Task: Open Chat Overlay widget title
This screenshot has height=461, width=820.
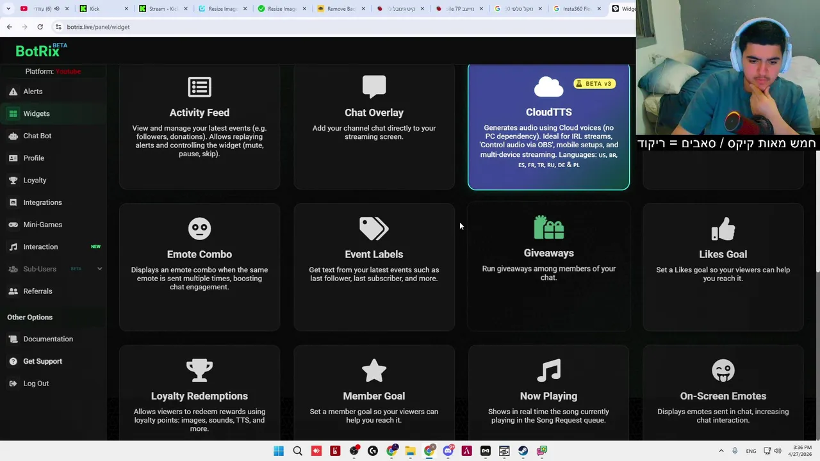Action: pyautogui.click(x=374, y=113)
